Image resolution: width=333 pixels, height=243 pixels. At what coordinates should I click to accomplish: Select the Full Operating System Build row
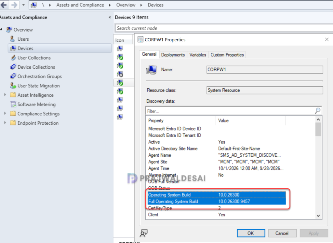click(x=217, y=201)
